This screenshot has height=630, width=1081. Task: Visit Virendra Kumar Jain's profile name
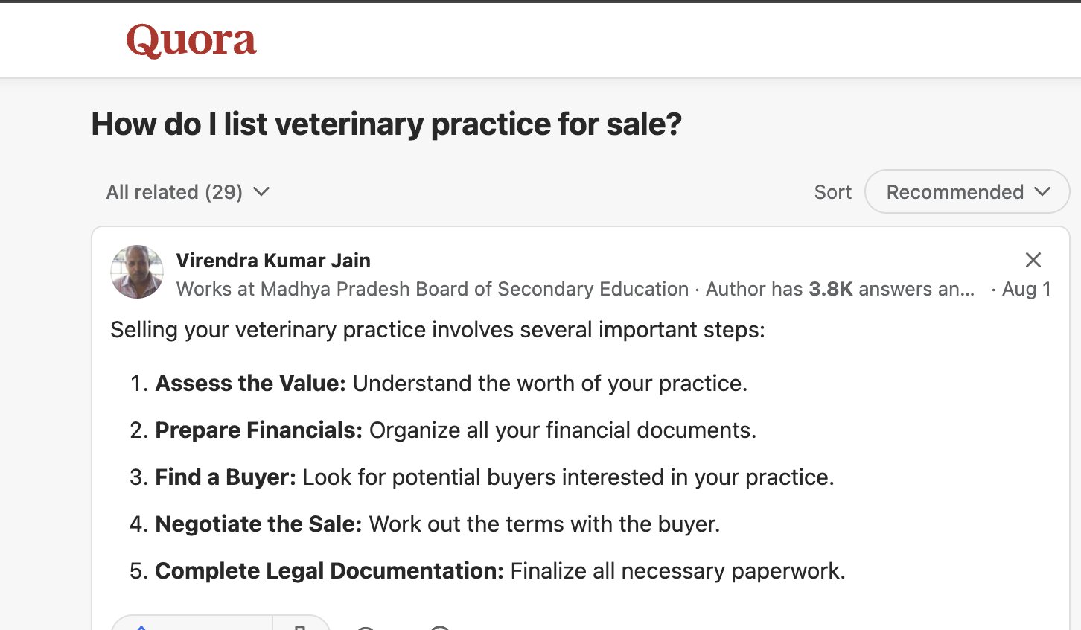[x=273, y=261]
